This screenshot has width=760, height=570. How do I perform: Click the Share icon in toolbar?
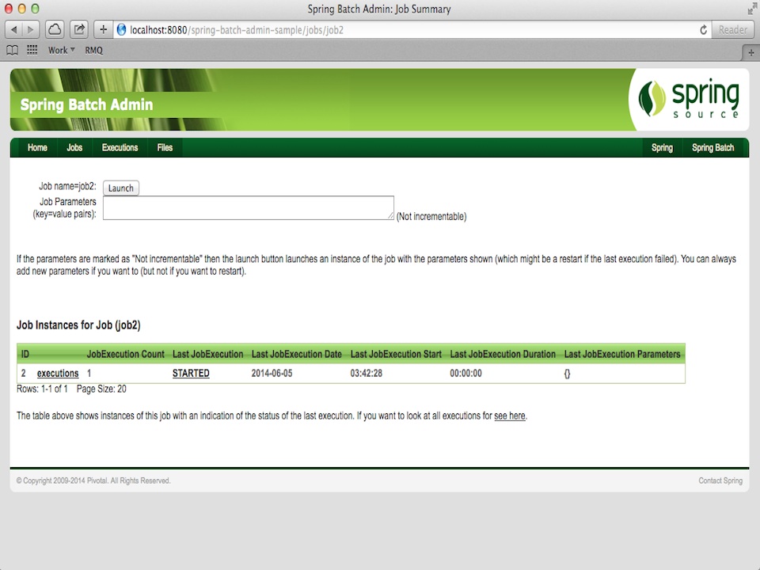(x=79, y=29)
